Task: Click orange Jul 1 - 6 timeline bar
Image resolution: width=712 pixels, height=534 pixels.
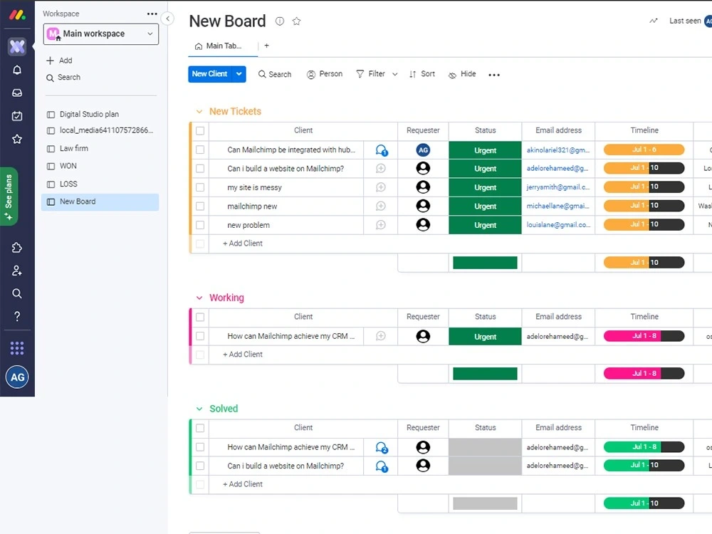Action: [644, 150]
